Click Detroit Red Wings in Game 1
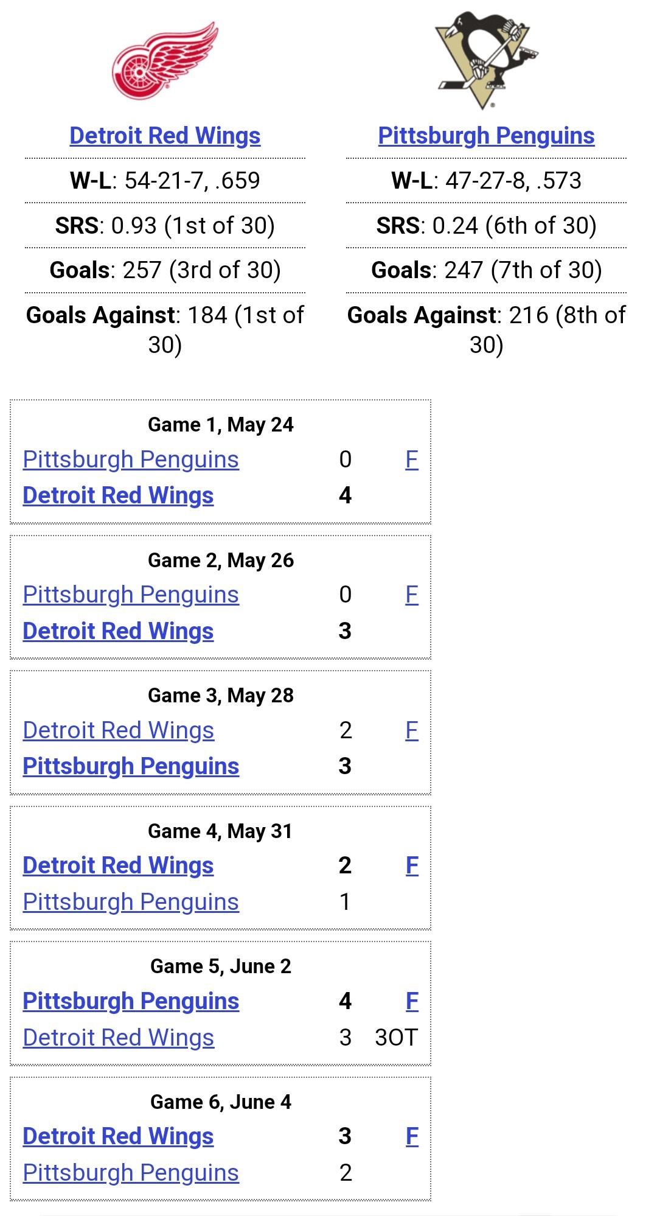Screen dimensions: 657x1216 coord(118,495)
